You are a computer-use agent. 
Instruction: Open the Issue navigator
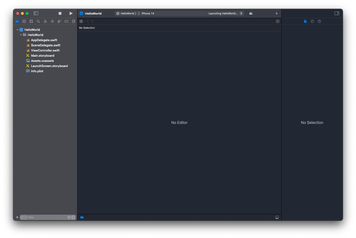(45, 21)
